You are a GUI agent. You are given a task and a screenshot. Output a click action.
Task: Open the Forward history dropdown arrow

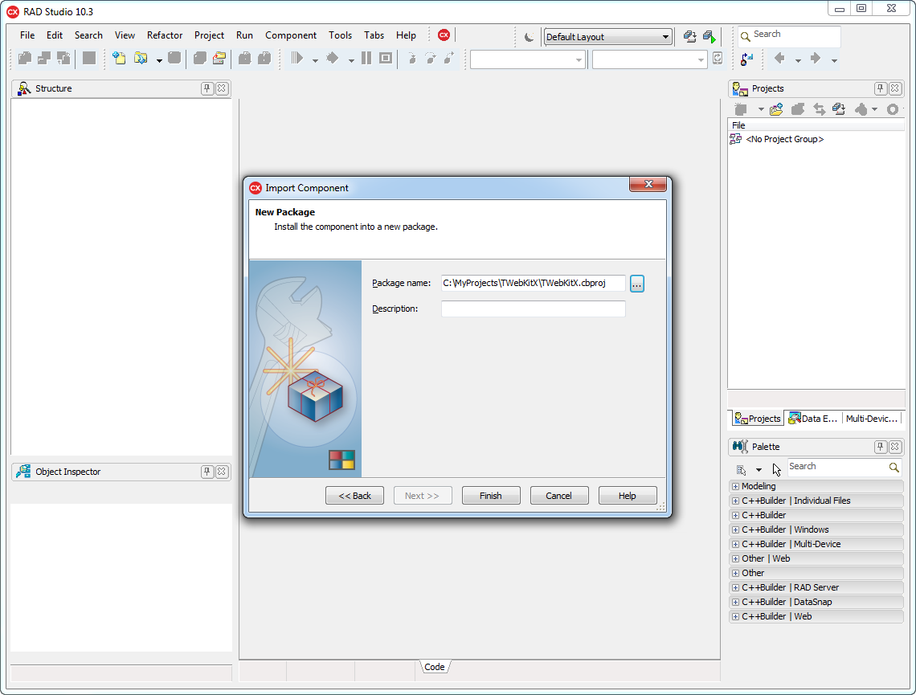coord(834,60)
